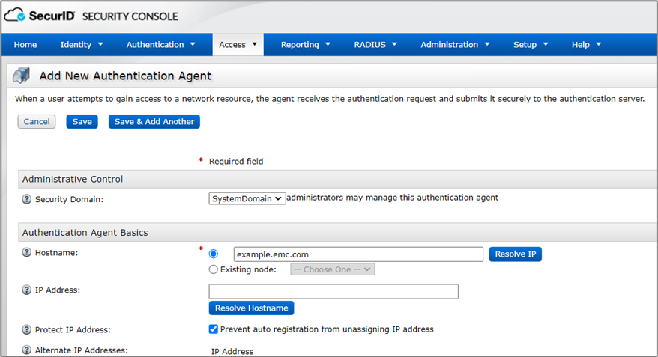Image resolution: width=658 pixels, height=357 pixels.
Task: Uncheck Prevent auto registration checkbox
Action: 214,329
